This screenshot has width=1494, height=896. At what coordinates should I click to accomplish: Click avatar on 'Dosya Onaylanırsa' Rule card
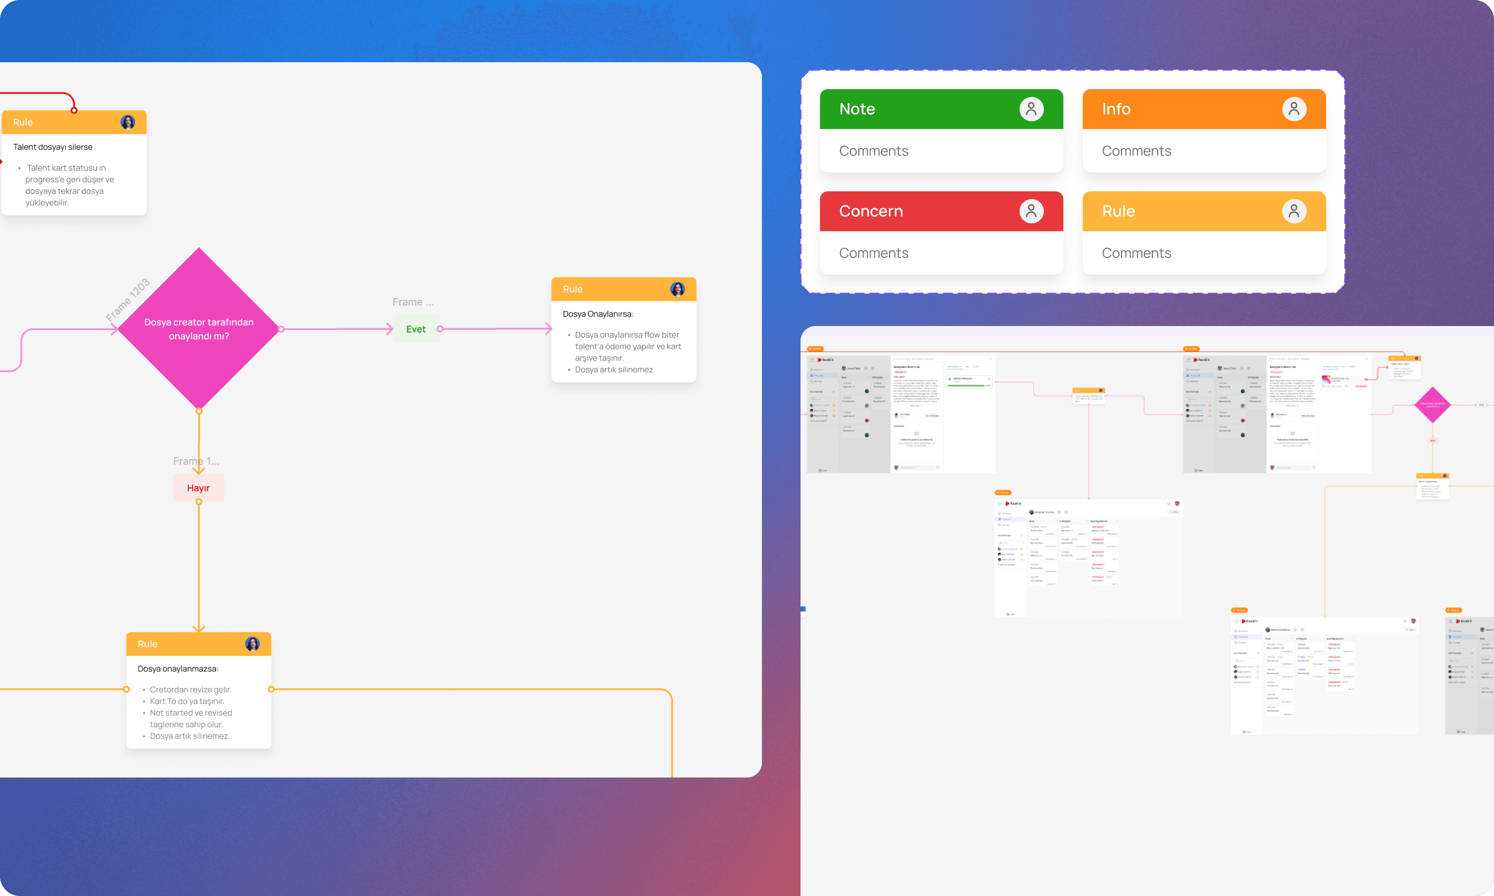pyautogui.click(x=677, y=289)
